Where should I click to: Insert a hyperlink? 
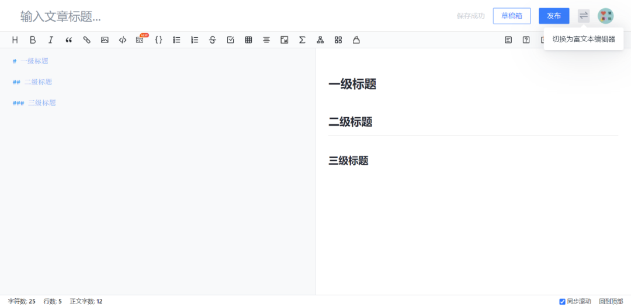click(86, 40)
